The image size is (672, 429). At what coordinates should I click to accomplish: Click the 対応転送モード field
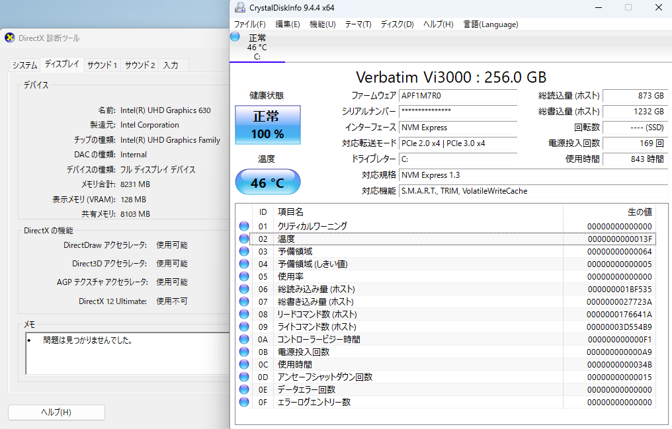458,143
